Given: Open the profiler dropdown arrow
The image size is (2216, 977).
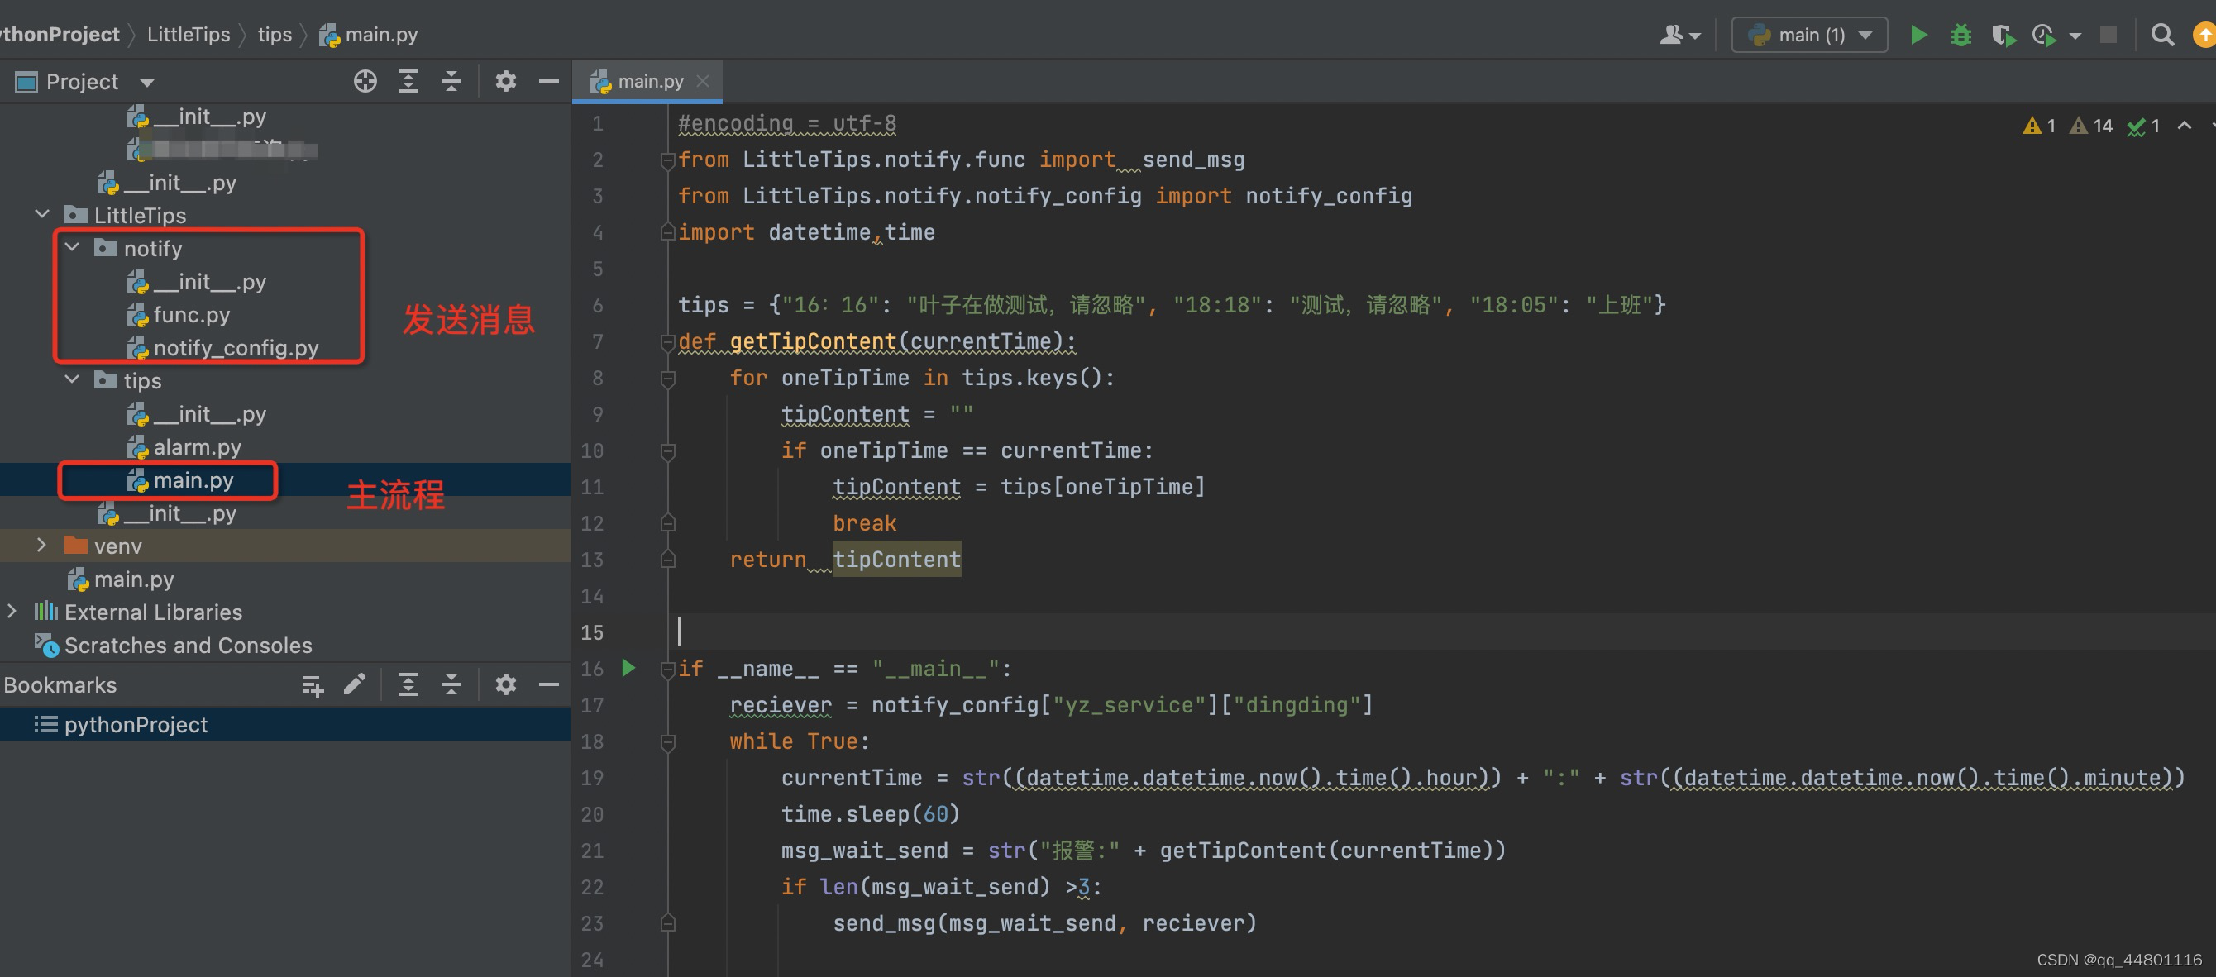Looking at the screenshot, I should [x=2075, y=36].
